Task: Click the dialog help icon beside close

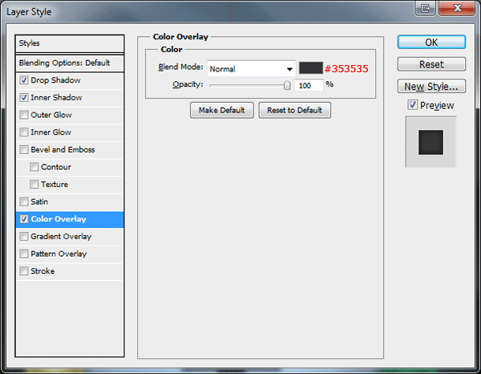Action: point(425,8)
